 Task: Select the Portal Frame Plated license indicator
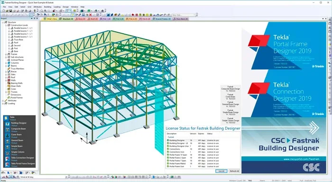[x=168, y=163]
